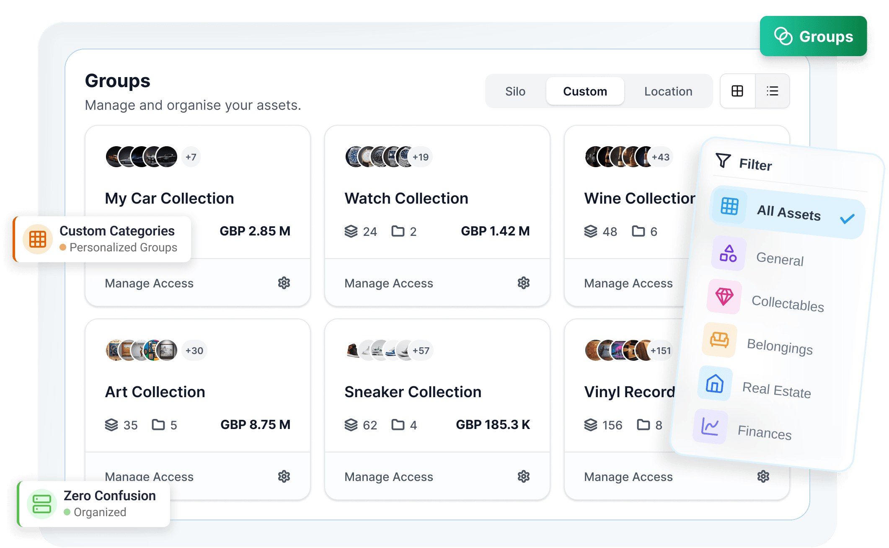The image size is (889, 548).
Task: Click the Custom Categories orange grid icon
Action: 38,239
